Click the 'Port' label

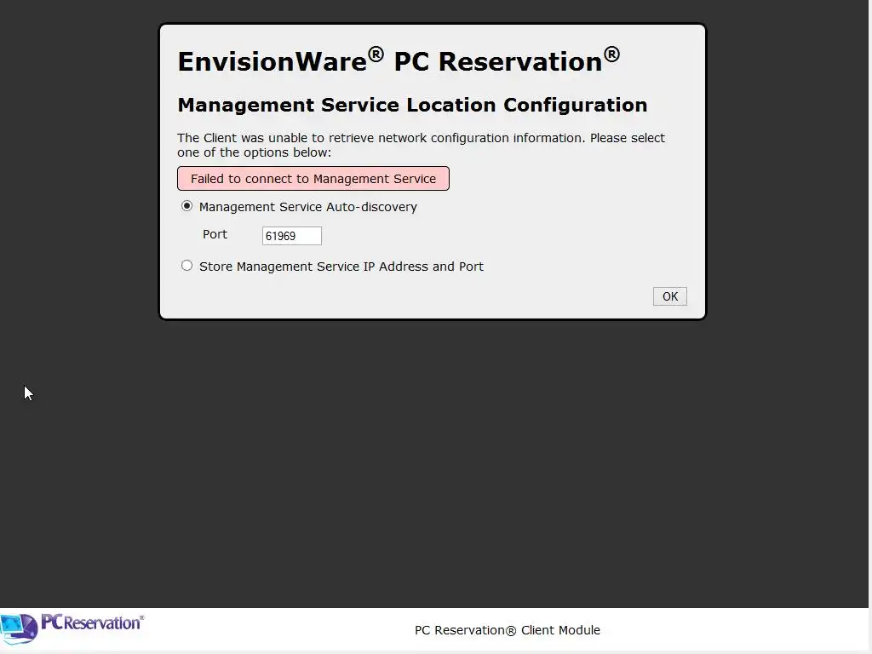pos(215,234)
